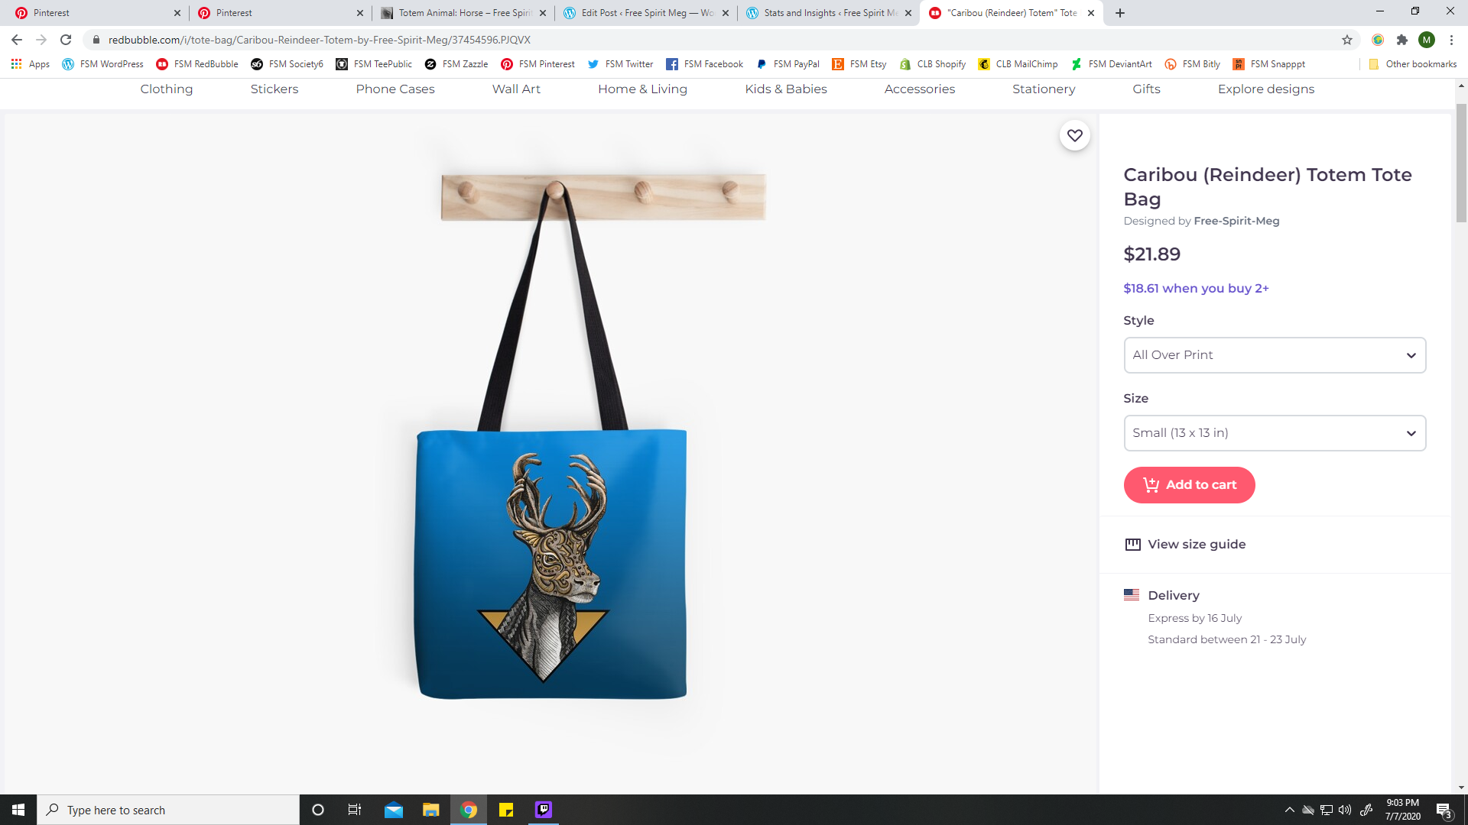The width and height of the screenshot is (1468, 825).
Task: Open the Free-Spirit-Meg designer link
Action: pyautogui.click(x=1236, y=221)
